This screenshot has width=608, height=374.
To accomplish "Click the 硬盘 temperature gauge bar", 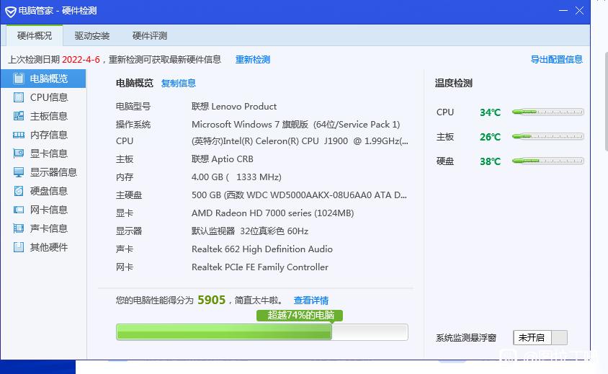I will pyautogui.click(x=547, y=161).
